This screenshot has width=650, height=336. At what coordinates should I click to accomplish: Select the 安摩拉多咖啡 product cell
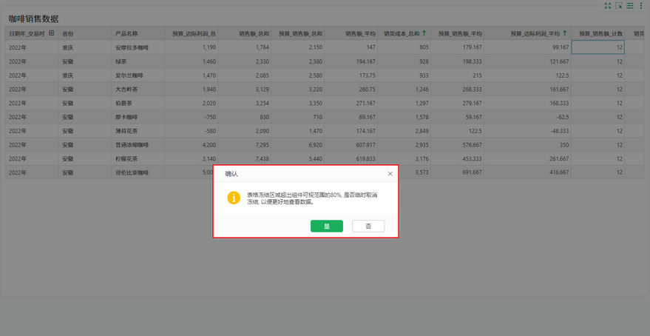click(132, 47)
